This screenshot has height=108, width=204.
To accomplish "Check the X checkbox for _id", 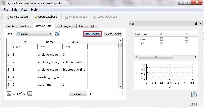I will coord(161,43).
